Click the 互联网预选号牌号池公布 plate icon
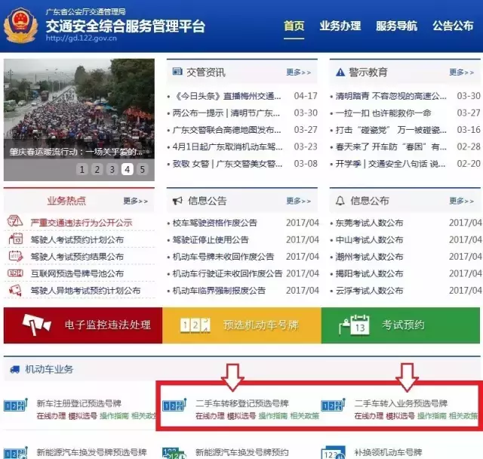The image size is (483, 459). [15, 273]
